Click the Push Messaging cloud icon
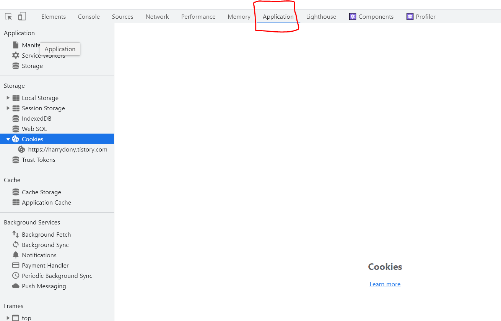 pyautogui.click(x=16, y=286)
